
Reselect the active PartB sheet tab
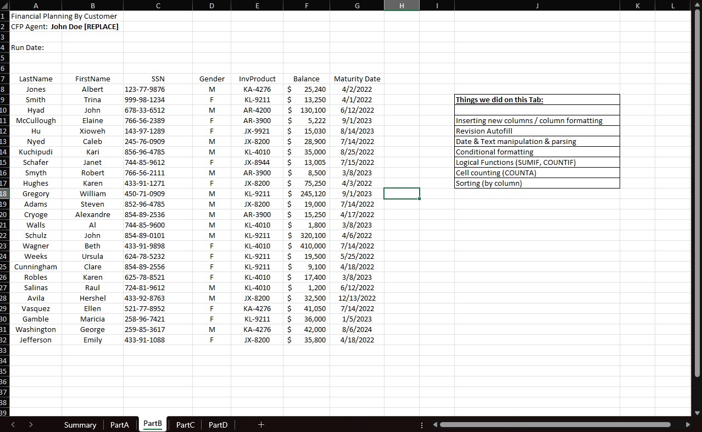click(x=152, y=424)
